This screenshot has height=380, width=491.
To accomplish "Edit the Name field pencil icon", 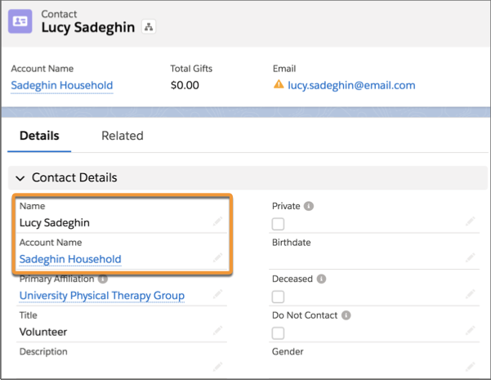I will tap(217, 221).
